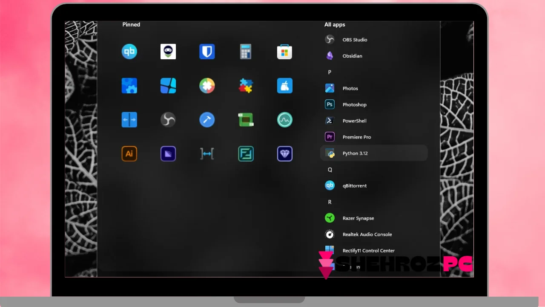Screen dimensions: 545x307
Task: Launch the pinned blue broom cleaner icon
Action: pos(284,86)
